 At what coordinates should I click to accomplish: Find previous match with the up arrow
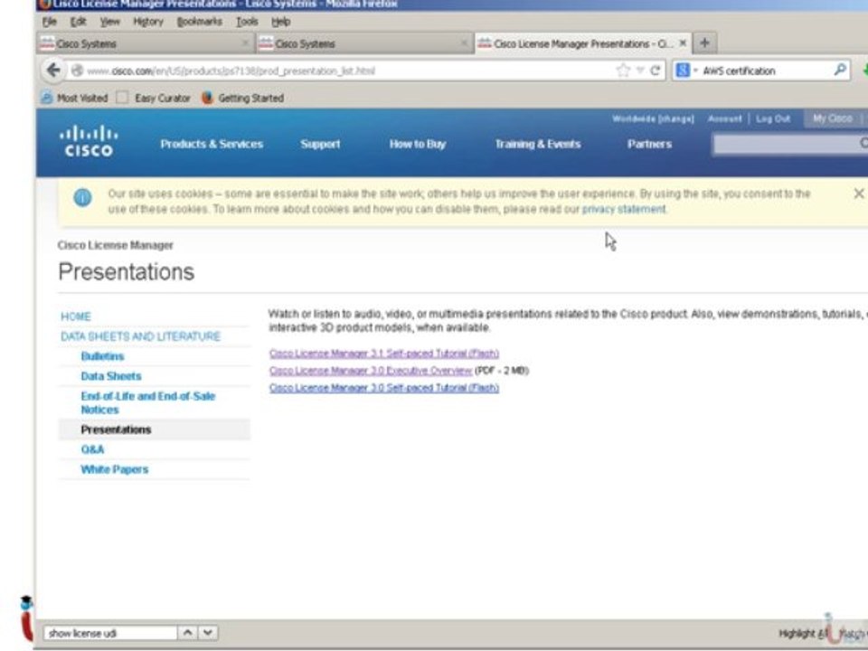tap(188, 632)
